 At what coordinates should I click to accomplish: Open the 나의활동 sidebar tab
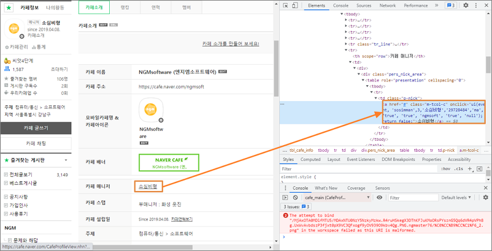55,7
